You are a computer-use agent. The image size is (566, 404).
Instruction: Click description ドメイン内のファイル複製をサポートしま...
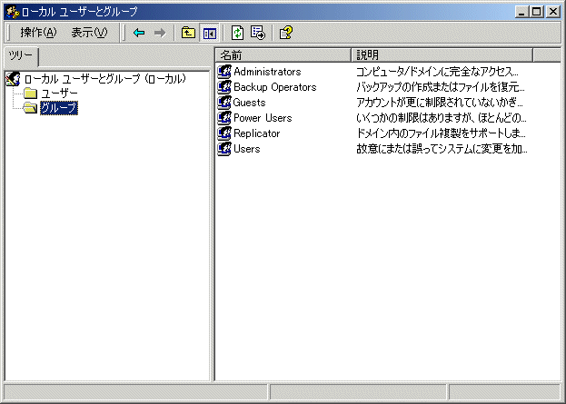tap(441, 133)
